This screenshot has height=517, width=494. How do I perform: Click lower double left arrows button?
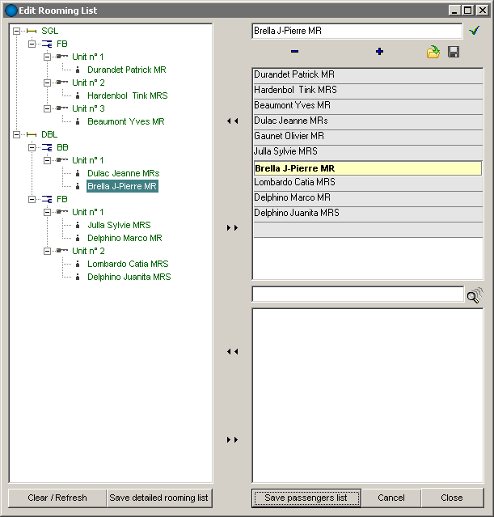[x=233, y=352]
